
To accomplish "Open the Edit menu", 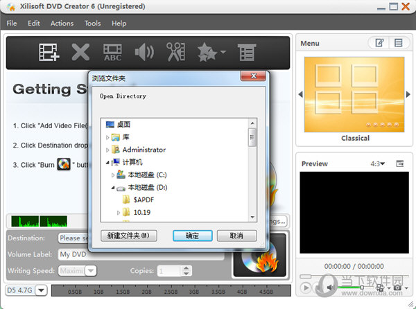I will pyautogui.click(x=34, y=24).
